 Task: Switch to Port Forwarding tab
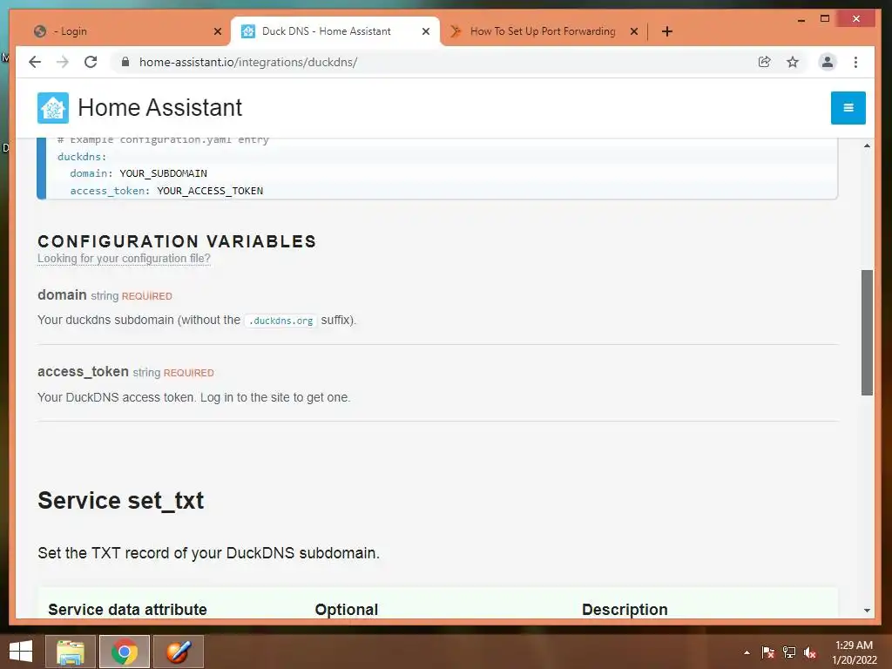[x=542, y=31]
